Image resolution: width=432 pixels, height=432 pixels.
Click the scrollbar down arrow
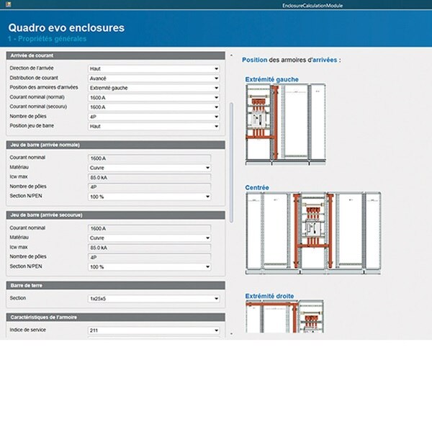pyautogui.click(x=231, y=334)
